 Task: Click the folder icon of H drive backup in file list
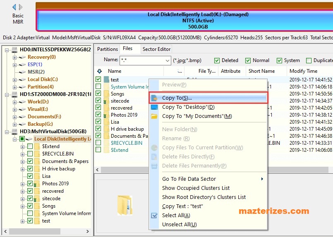click(106, 129)
